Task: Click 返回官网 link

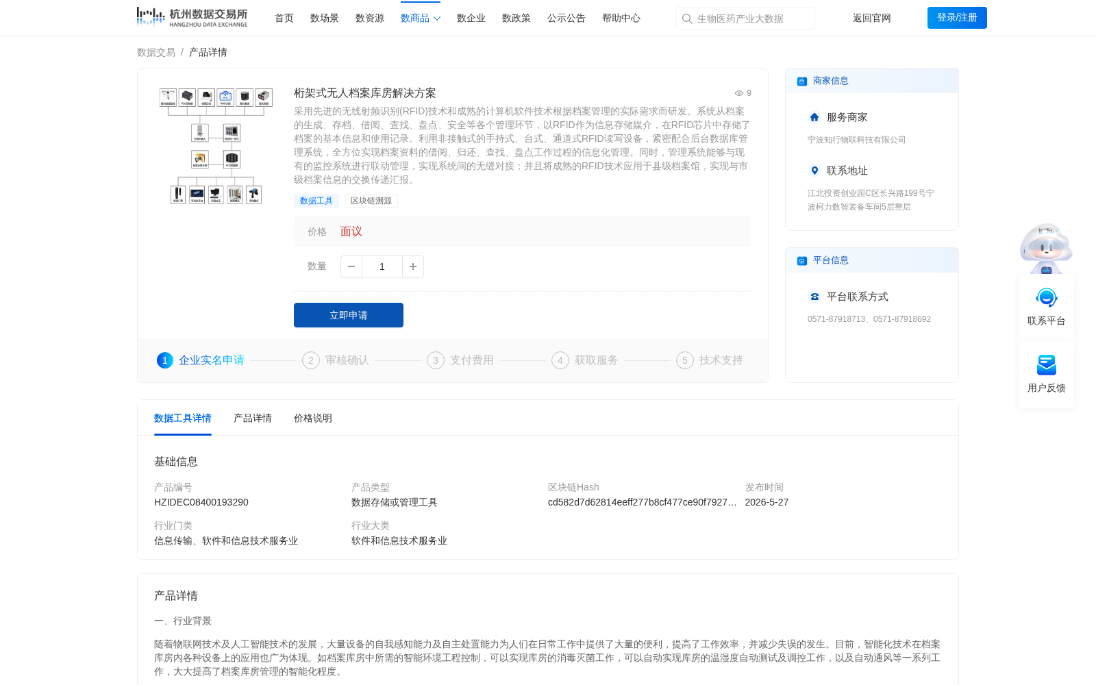Action: pyautogui.click(x=872, y=18)
